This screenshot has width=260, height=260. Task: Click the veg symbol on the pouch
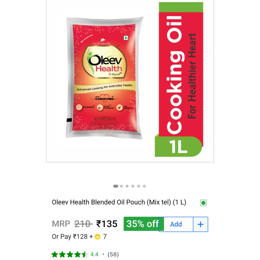pos(126,38)
